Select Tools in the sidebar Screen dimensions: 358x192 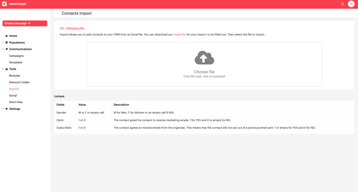pyautogui.click(x=13, y=69)
